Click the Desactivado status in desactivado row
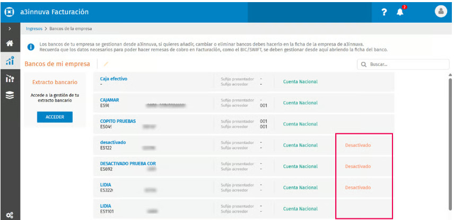Screen dimensions: 454x220 [x=358, y=145]
